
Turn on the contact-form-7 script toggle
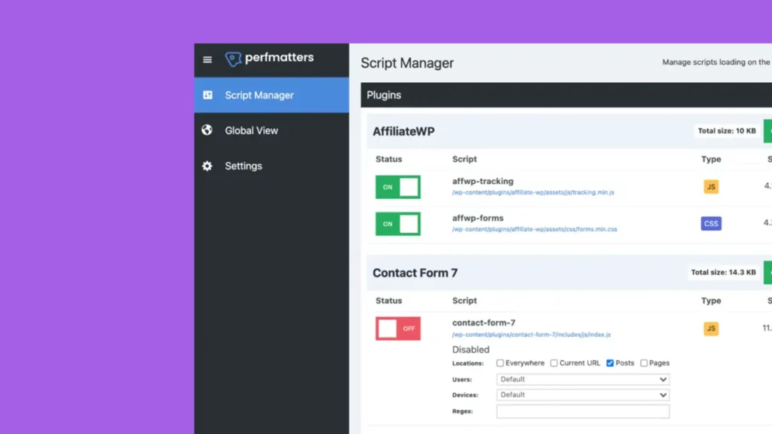pyautogui.click(x=398, y=329)
